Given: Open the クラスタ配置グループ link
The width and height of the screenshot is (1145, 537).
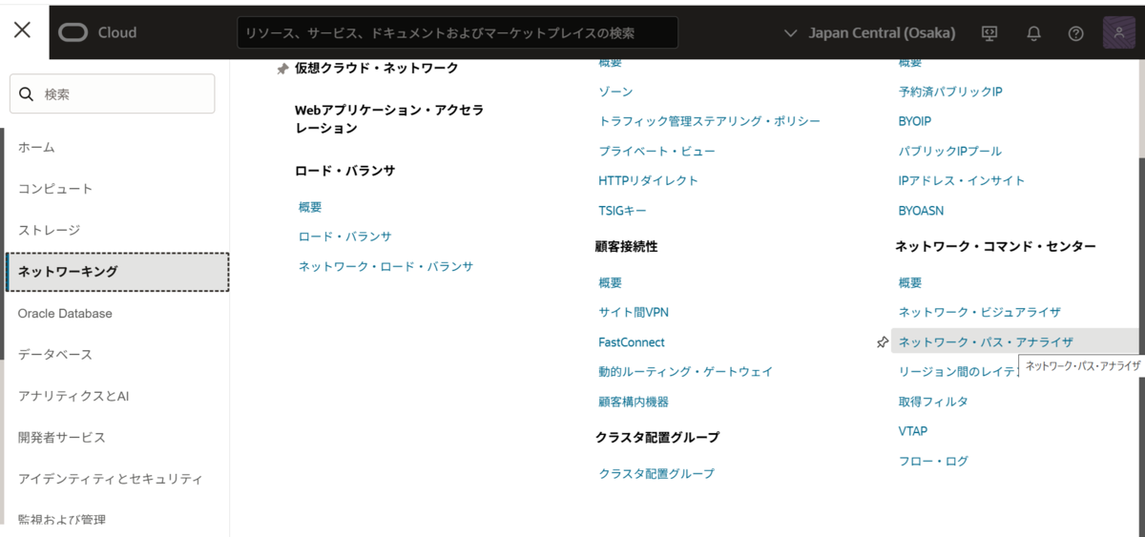Looking at the screenshot, I should coord(656,473).
